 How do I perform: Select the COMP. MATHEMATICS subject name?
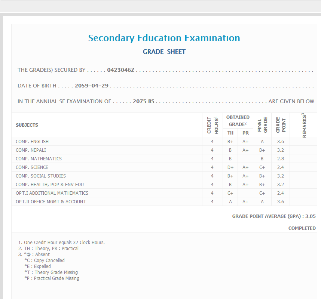coord(39,159)
